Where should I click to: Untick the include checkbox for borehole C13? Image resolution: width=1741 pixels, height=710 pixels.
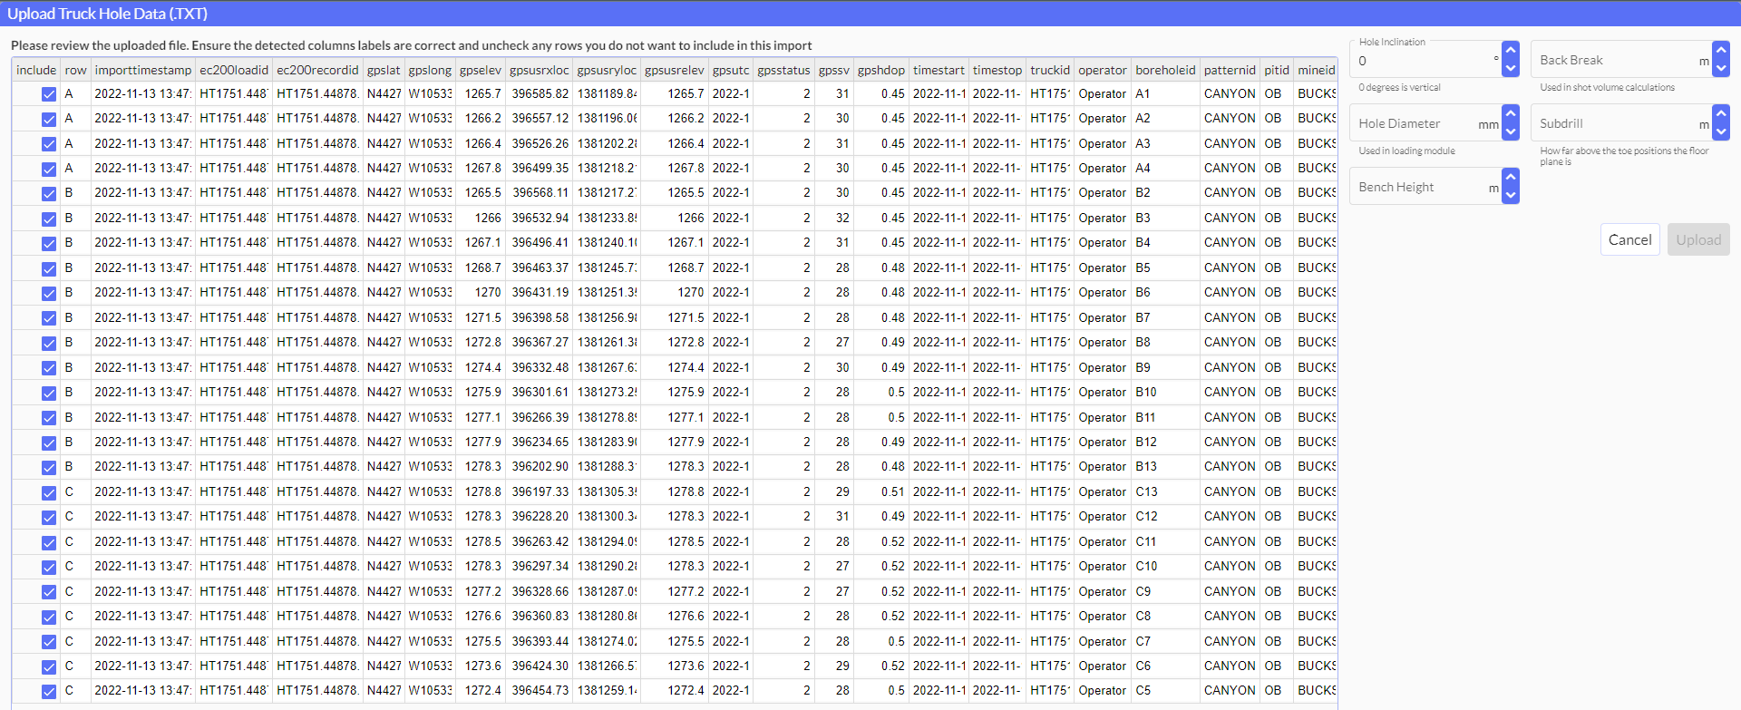tap(49, 492)
